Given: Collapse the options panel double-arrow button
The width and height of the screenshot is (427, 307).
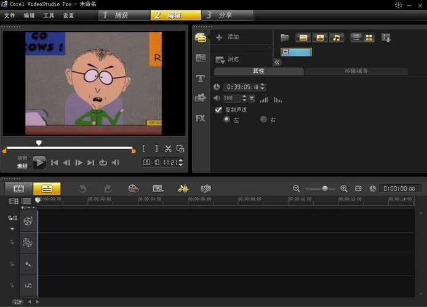Looking at the screenshot, I should click(x=277, y=62).
